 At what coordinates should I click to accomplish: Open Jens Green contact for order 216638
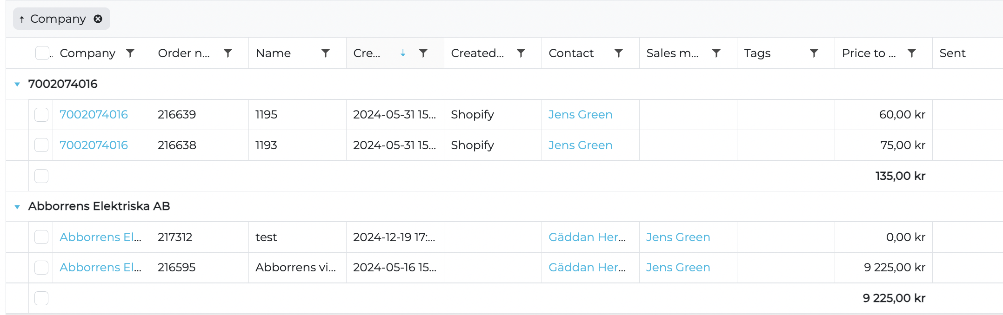click(x=580, y=145)
